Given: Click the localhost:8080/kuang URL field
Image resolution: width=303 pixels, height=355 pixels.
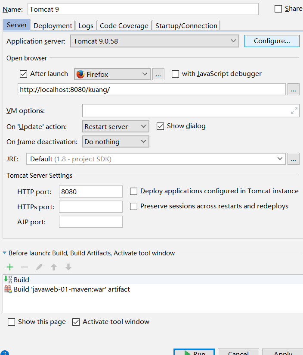Looking at the screenshot, I should tap(151, 89).
